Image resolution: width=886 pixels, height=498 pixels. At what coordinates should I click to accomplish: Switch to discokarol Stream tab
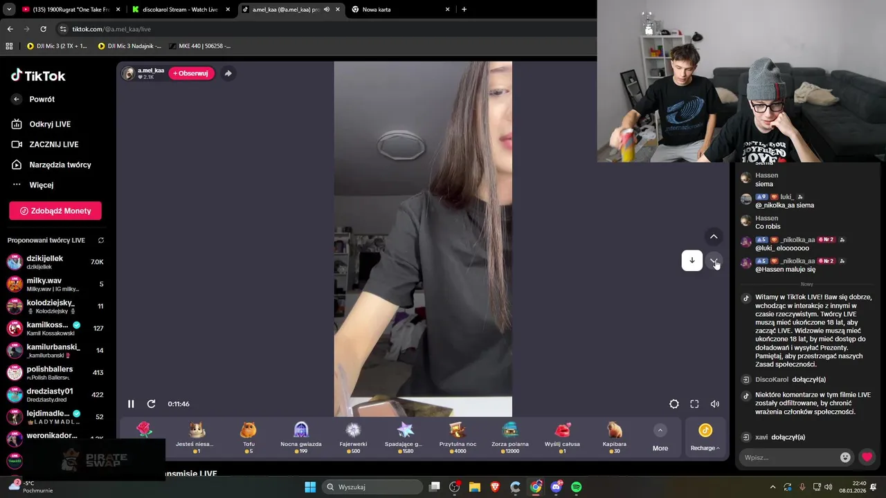click(180, 10)
